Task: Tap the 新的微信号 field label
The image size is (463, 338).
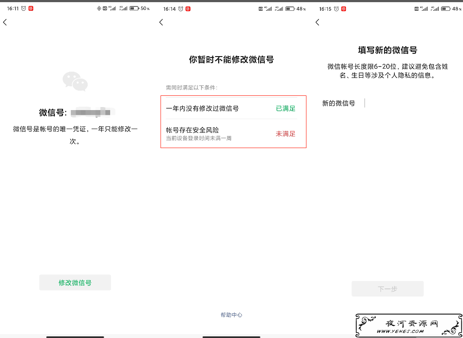Action: (338, 103)
